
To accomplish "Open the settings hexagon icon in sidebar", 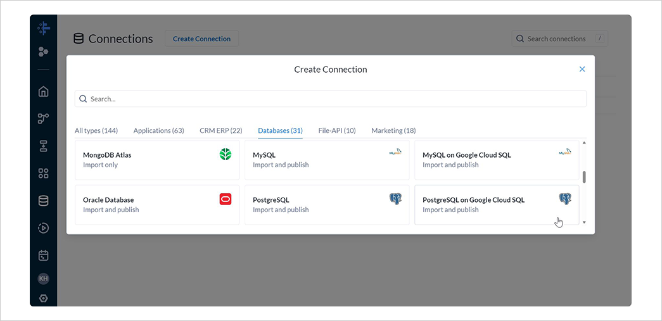I will [x=44, y=299].
